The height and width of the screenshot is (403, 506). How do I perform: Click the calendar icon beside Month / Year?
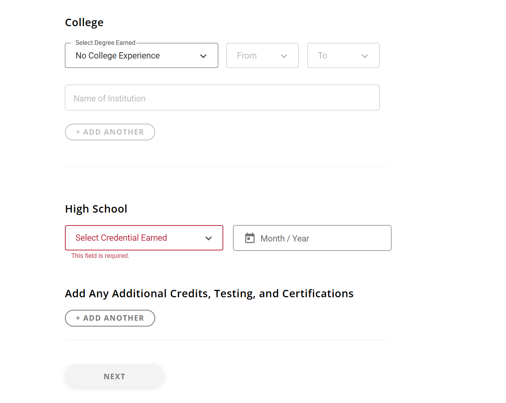(250, 238)
